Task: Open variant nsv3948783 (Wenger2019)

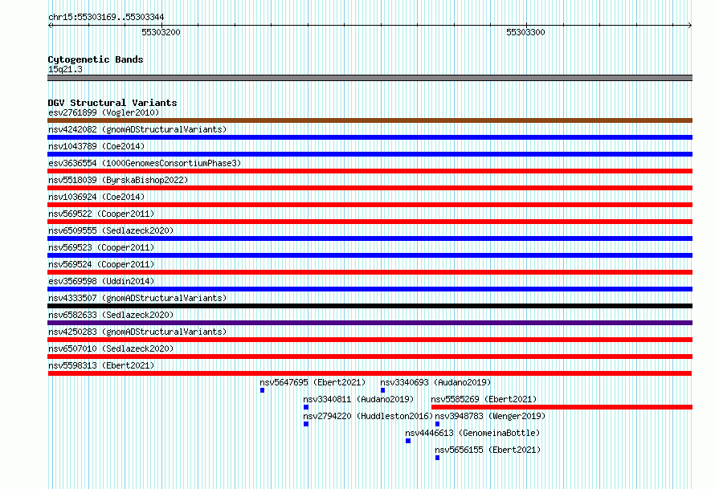Action: (490, 416)
